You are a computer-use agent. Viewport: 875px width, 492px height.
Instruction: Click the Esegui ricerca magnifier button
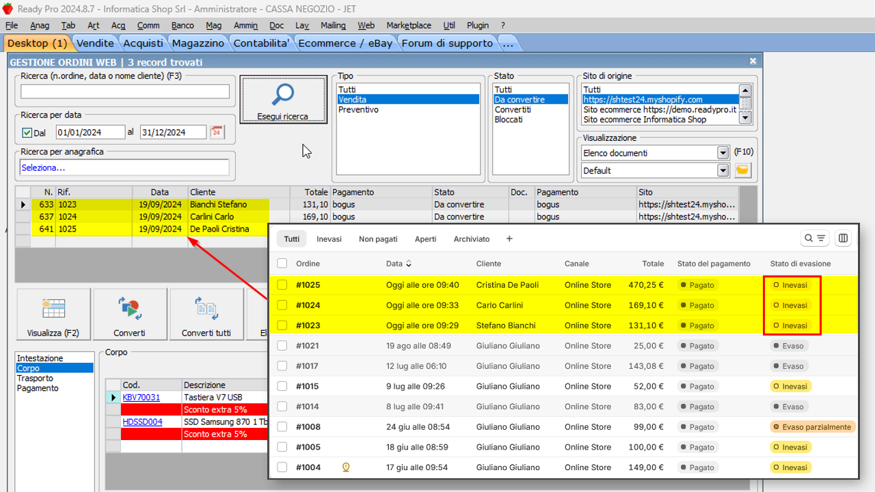pos(284,100)
